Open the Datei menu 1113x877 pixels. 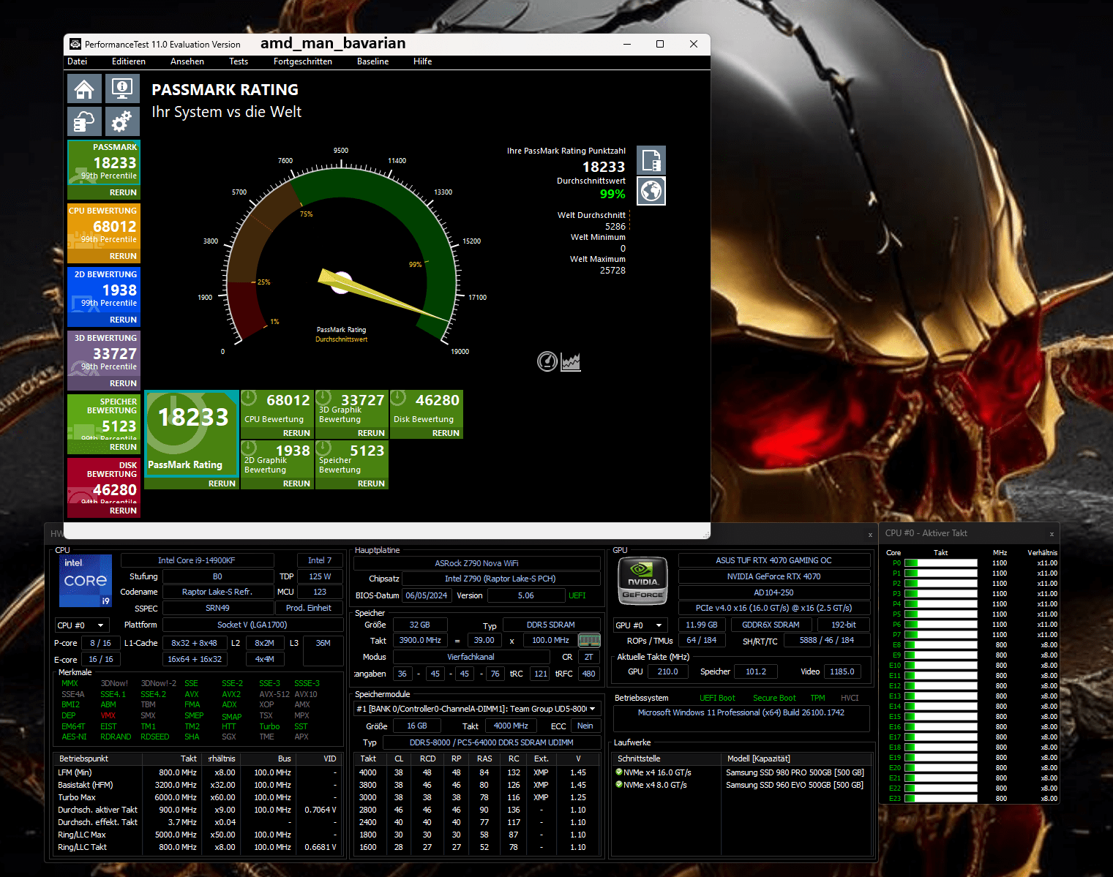pos(78,61)
